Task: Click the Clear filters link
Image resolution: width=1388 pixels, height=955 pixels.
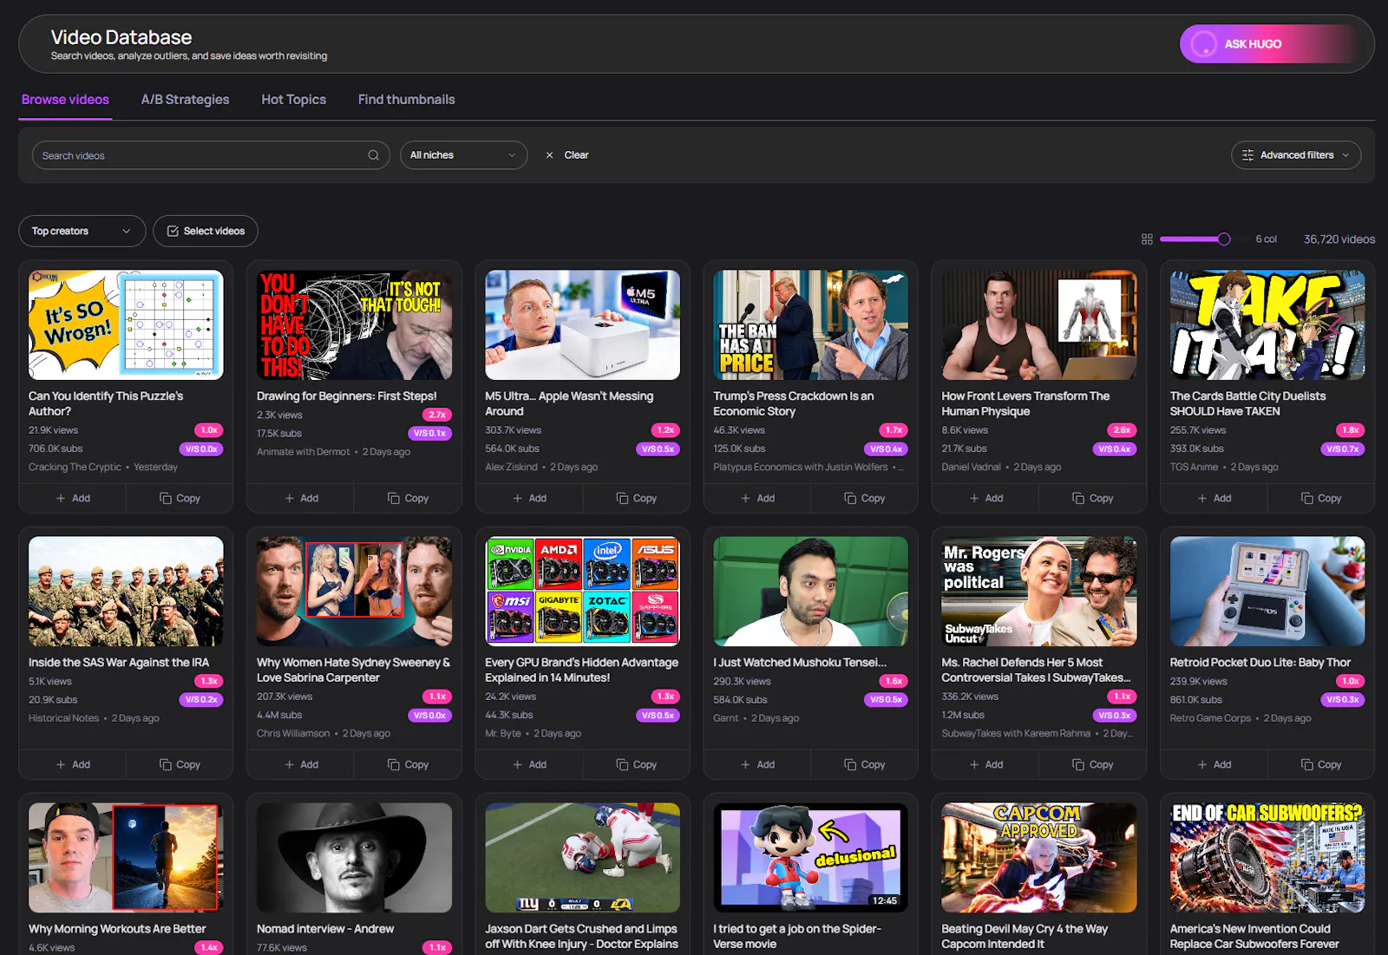Action: pos(576,155)
